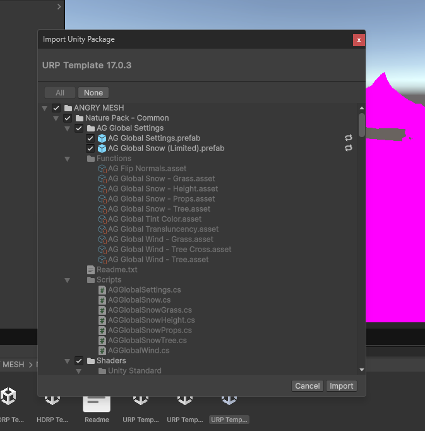
Task: Uncheck the AG Global Settings folder checkbox
Action: pyautogui.click(x=79, y=128)
